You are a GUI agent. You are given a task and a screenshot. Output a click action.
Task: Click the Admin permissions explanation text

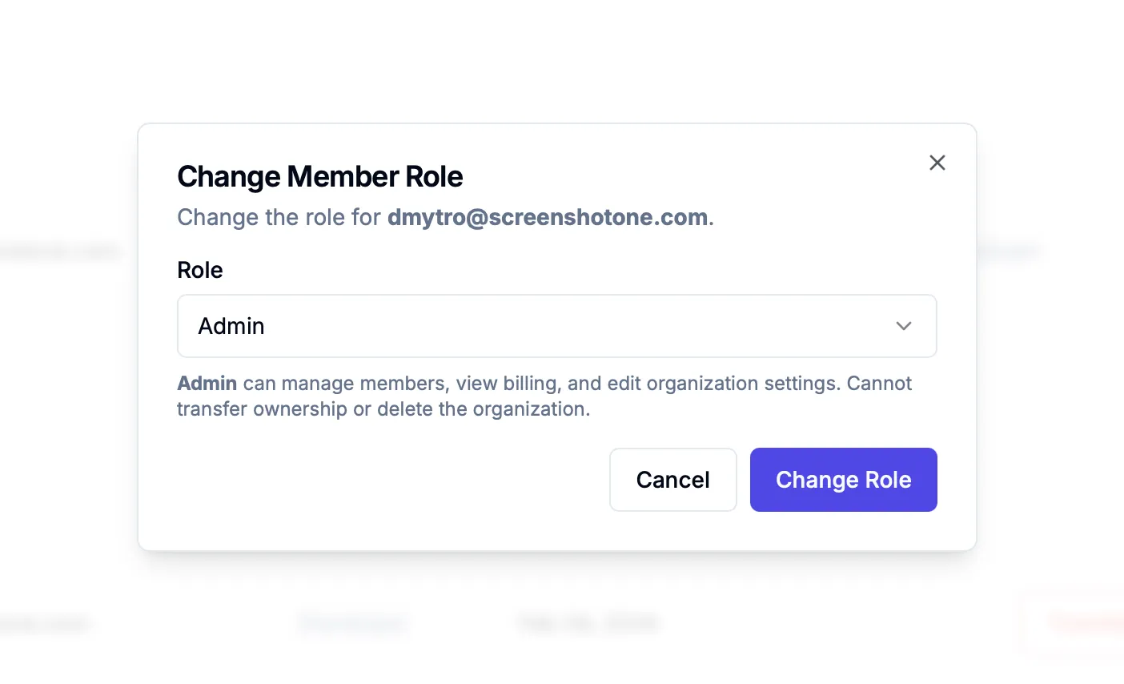click(544, 396)
